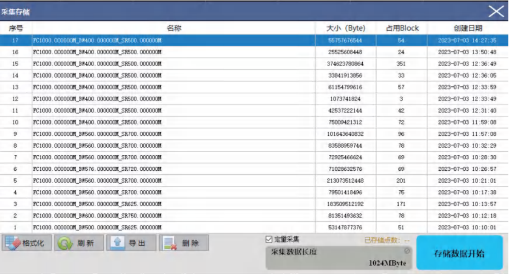This screenshot has height=274, width=509.
Task: Click date cell 2023-07-03 10:28:30
Action: [467, 157]
